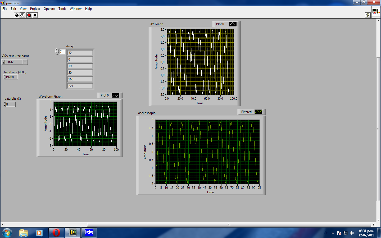Click the Run arrow button

pyautogui.click(x=17, y=15)
